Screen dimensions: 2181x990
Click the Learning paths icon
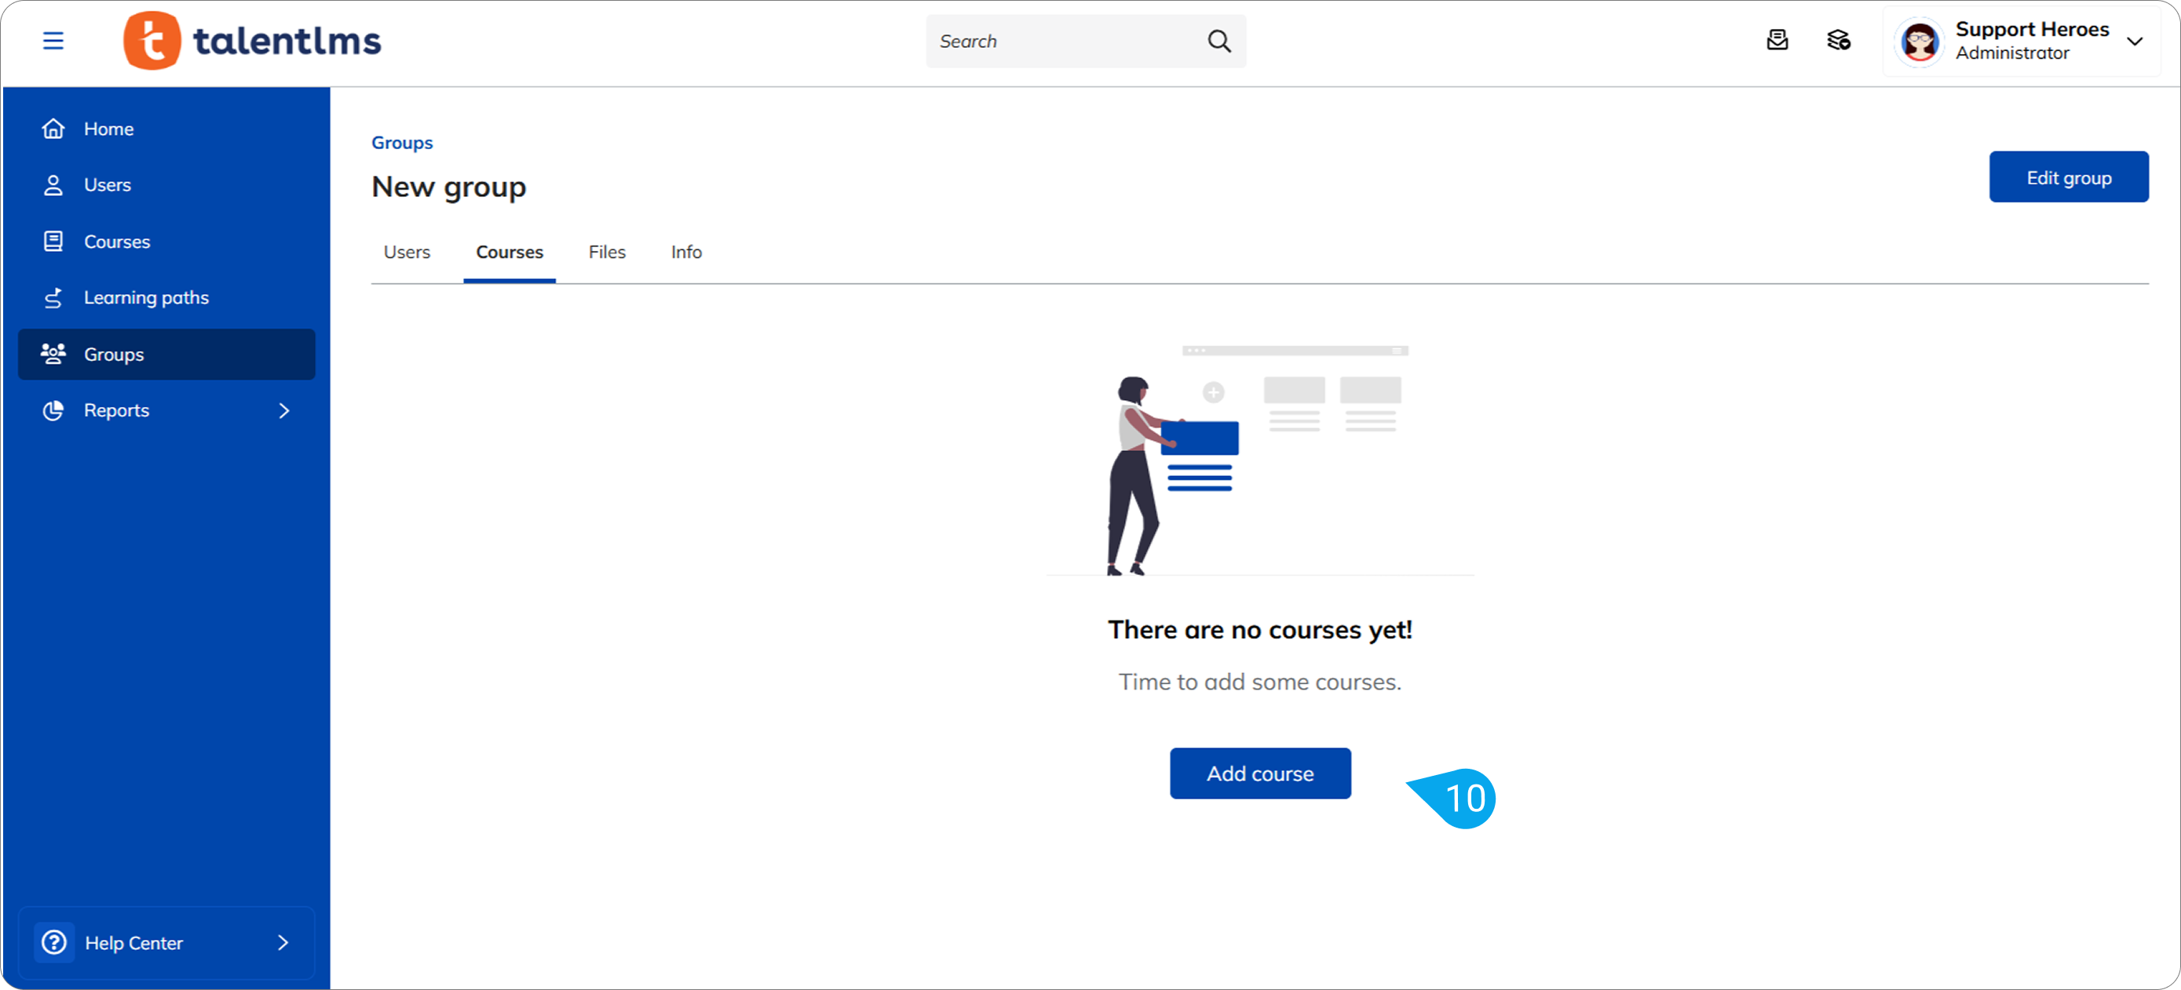point(53,298)
